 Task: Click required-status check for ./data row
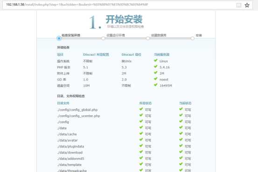click(x=141, y=127)
